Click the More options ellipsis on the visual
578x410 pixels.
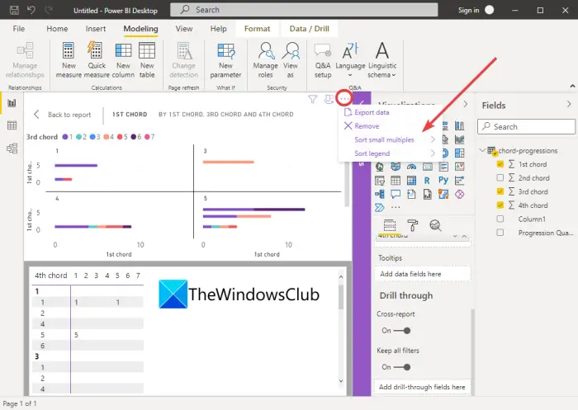coord(344,99)
